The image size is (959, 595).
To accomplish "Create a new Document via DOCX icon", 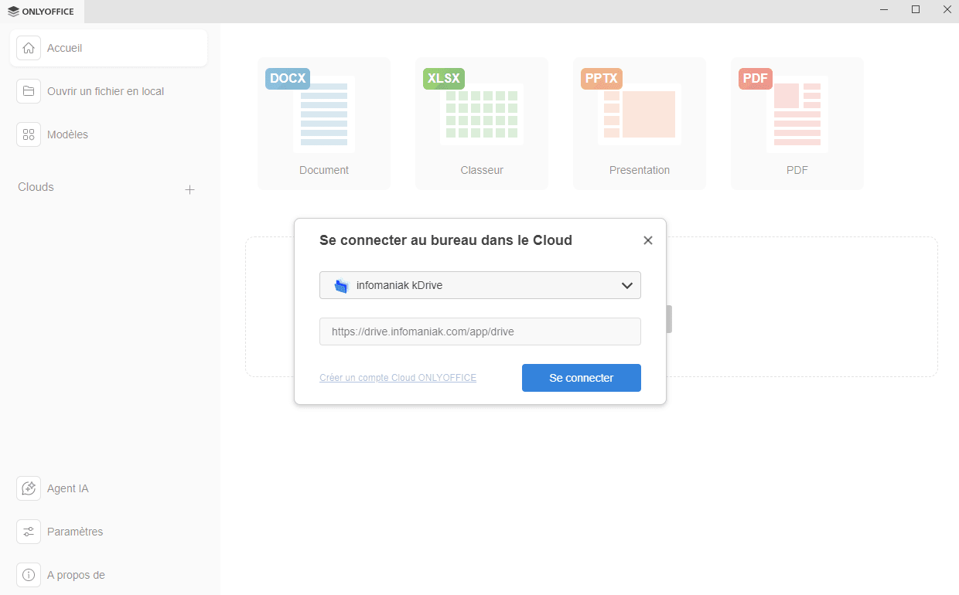I will (323, 114).
